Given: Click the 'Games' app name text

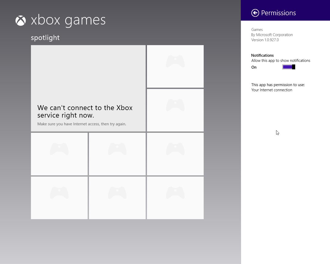Looking at the screenshot, I should pos(257,30).
